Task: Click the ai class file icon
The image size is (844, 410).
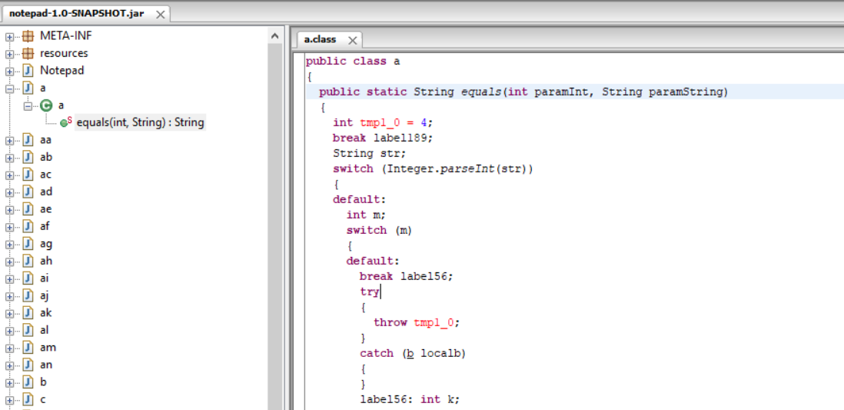Action: tap(28, 278)
